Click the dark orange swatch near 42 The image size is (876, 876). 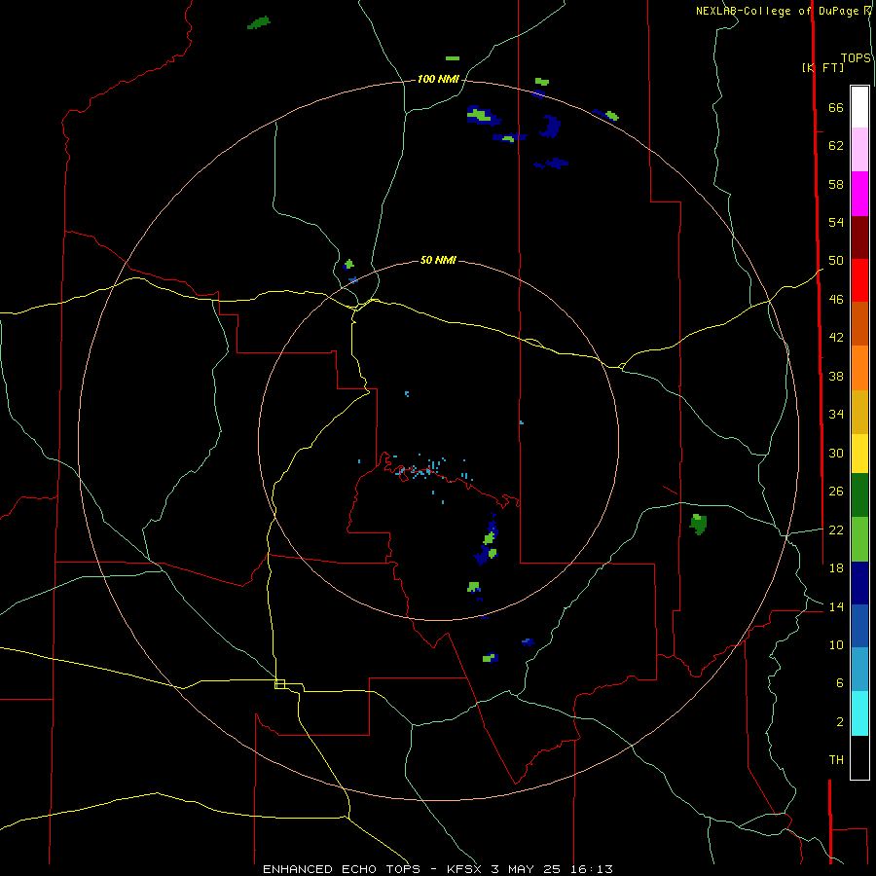click(x=859, y=323)
